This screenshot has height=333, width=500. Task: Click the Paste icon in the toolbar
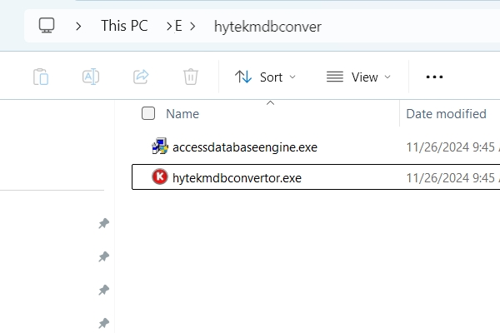[41, 77]
